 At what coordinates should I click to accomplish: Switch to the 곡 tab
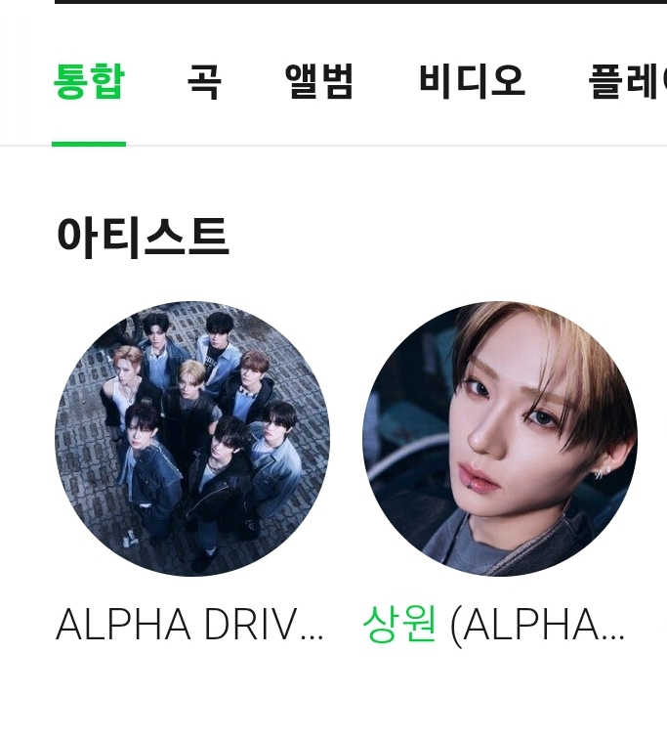click(x=204, y=81)
